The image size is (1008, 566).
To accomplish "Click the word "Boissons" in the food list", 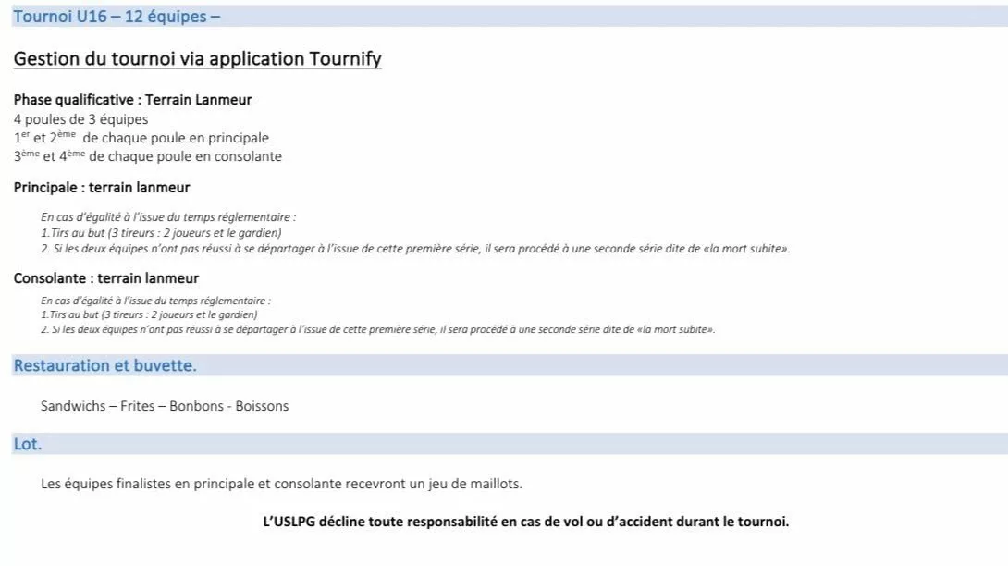I will point(262,406).
